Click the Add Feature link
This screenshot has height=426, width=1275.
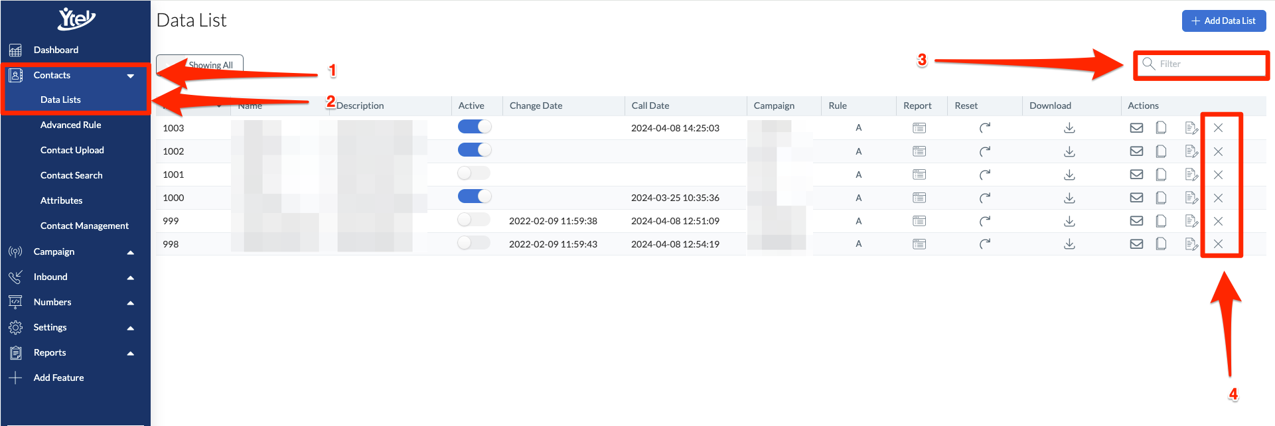[58, 378]
